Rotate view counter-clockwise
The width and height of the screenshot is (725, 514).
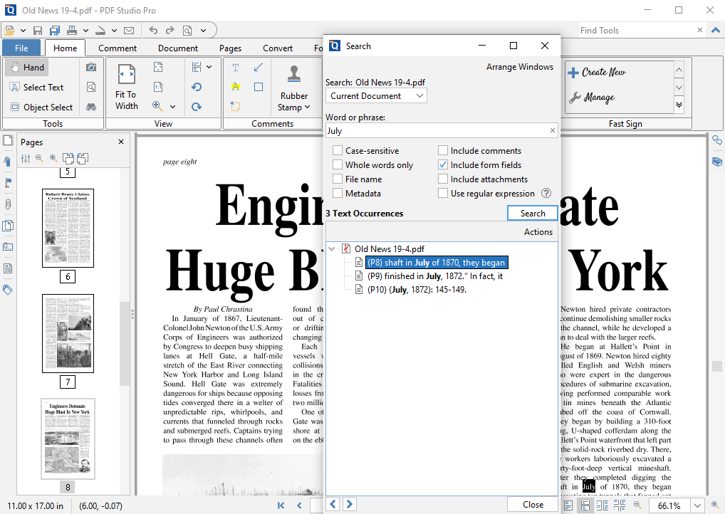pos(197,87)
